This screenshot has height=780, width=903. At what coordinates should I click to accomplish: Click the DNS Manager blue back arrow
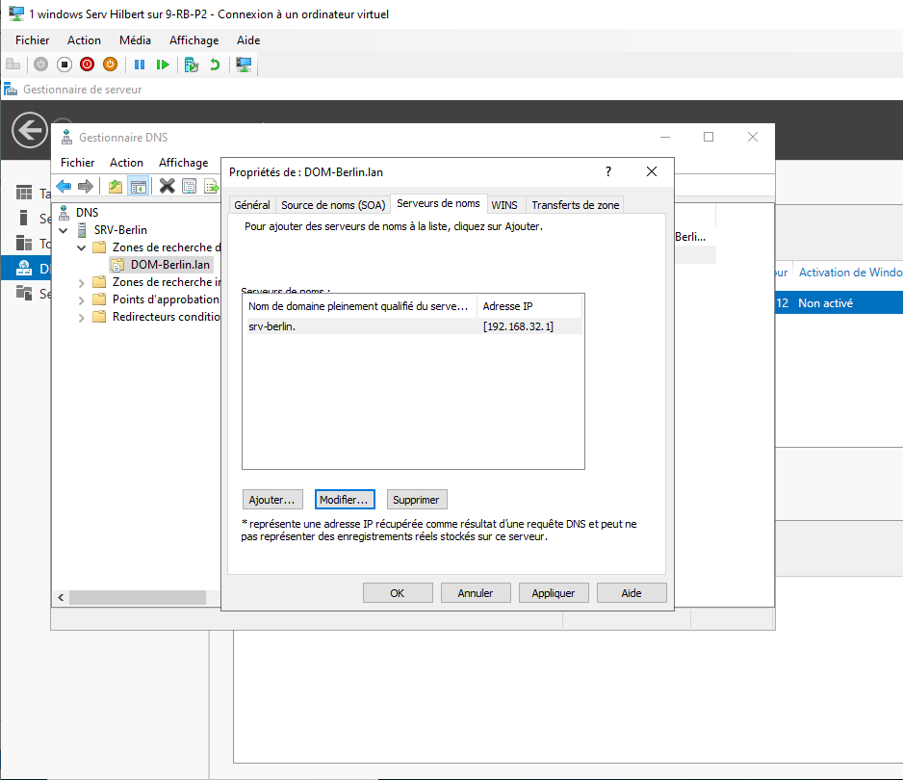click(64, 186)
